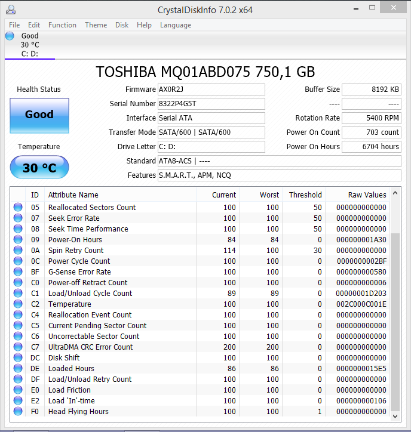Click the status orb for Uncorrectable Sector Count
Screen dimensions: 411x432
[x=18, y=336]
